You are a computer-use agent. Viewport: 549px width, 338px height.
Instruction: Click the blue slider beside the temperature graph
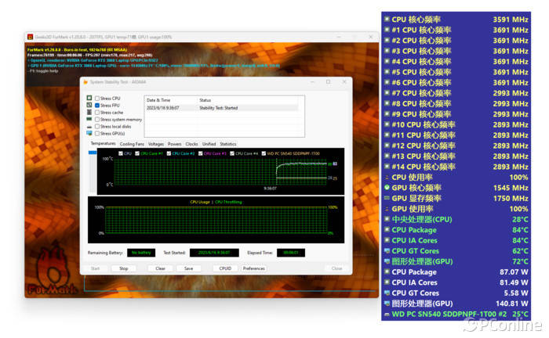click(x=93, y=153)
